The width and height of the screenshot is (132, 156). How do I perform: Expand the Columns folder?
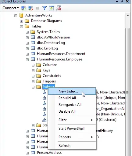point(33,65)
